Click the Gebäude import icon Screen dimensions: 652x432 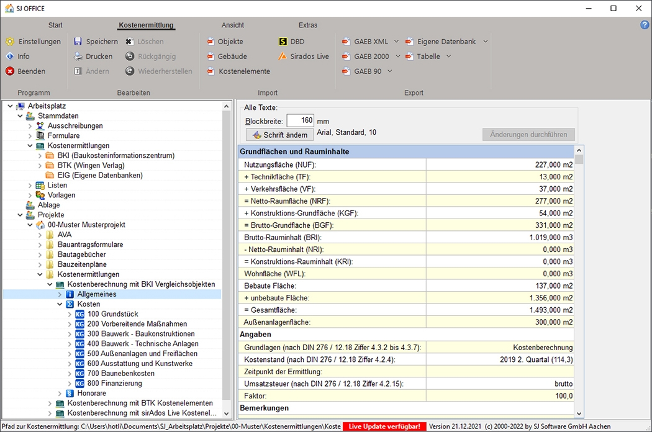tap(211, 56)
